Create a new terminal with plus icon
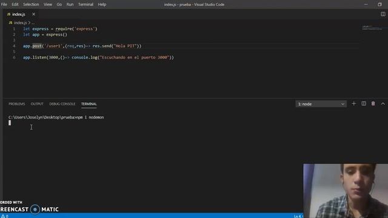Viewport: 388px width, 218px height. click(x=353, y=104)
